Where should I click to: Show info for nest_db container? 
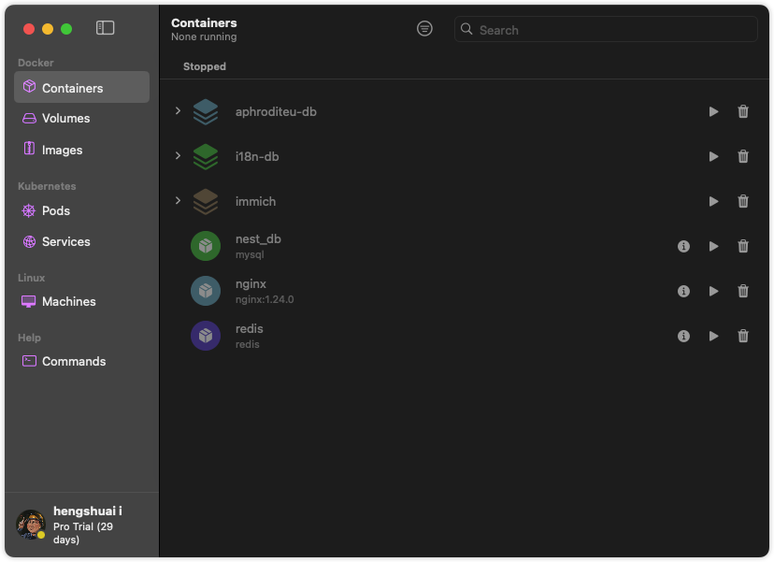[x=683, y=247]
